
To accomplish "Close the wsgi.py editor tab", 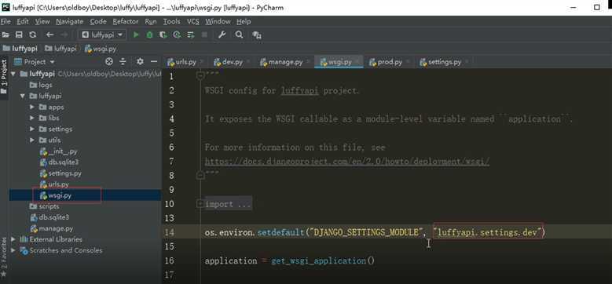I will 358,61.
